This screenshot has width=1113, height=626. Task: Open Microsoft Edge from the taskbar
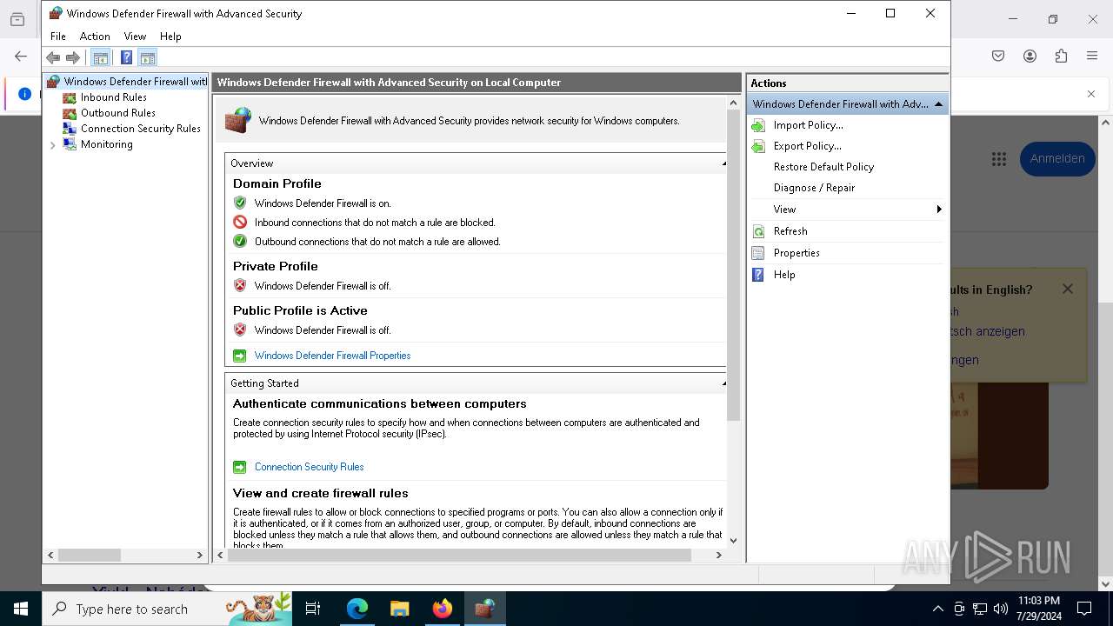(357, 609)
